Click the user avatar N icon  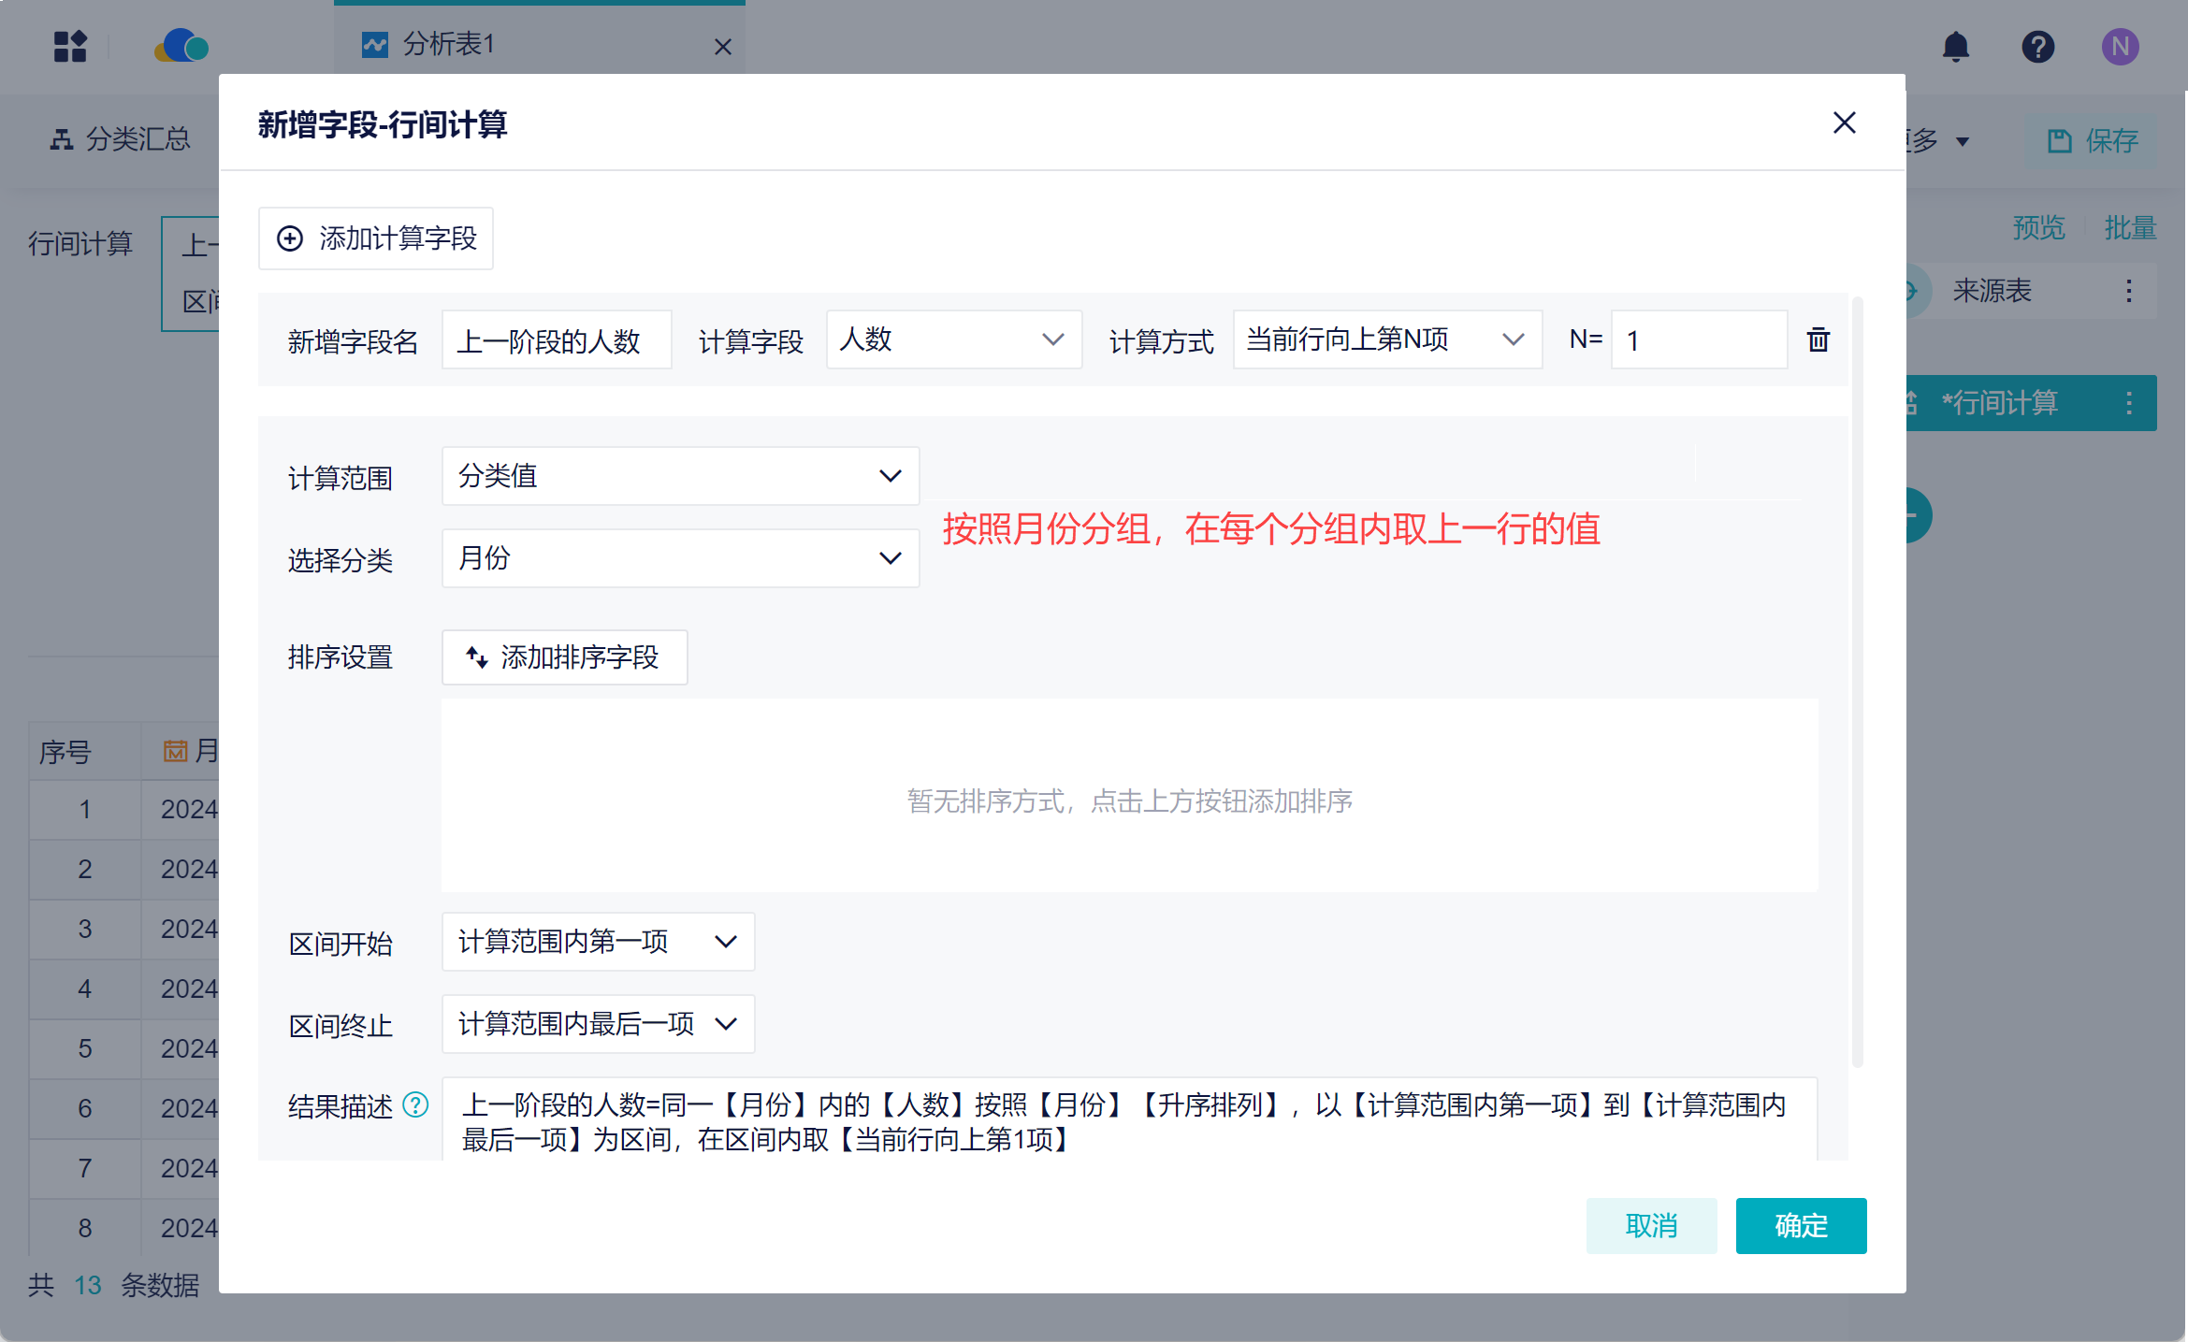(x=2120, y=47)
